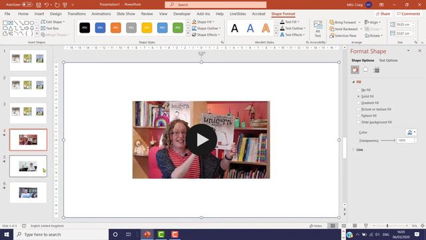
Task: Click Start From Beginning presentation icon
Action: 65,5
